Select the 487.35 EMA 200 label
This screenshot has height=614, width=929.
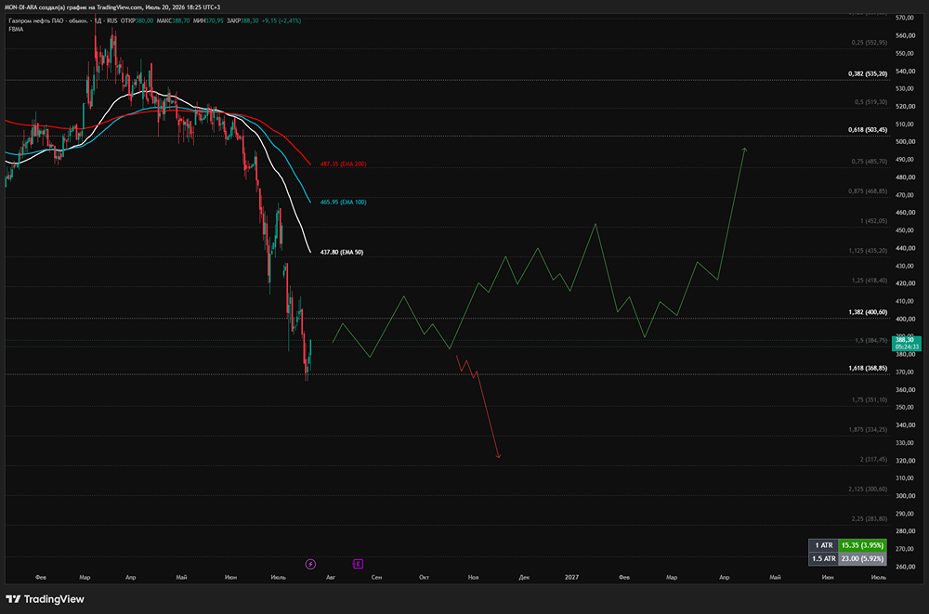343,164
